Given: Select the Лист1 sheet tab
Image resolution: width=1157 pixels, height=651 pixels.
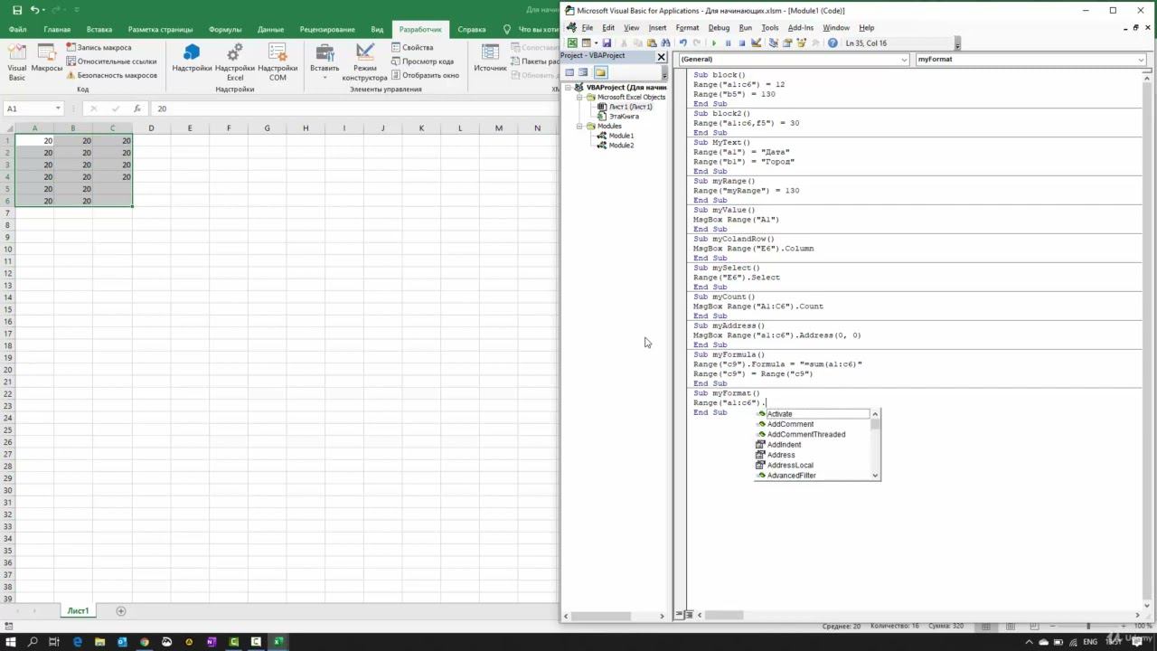Looking at the screenshot, I should (x=78, y=611).
